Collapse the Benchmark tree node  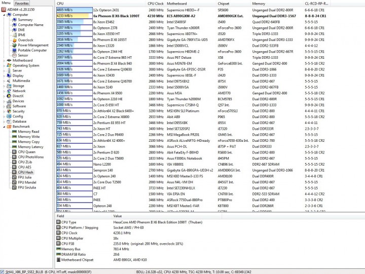point(4,127)
